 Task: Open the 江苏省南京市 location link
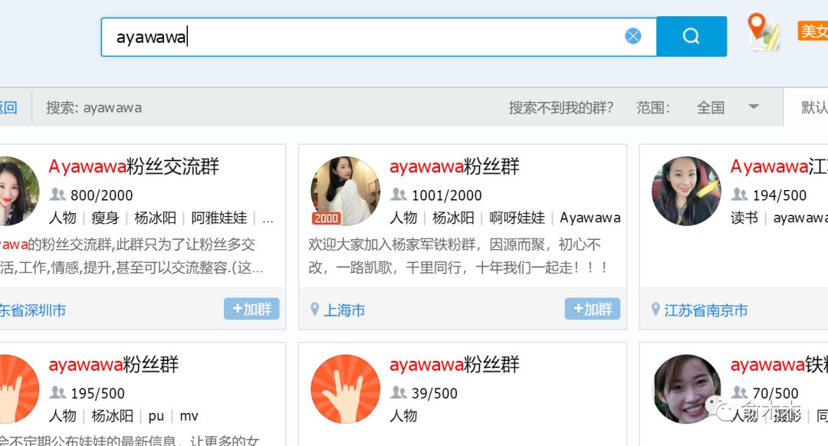(706, 310)
